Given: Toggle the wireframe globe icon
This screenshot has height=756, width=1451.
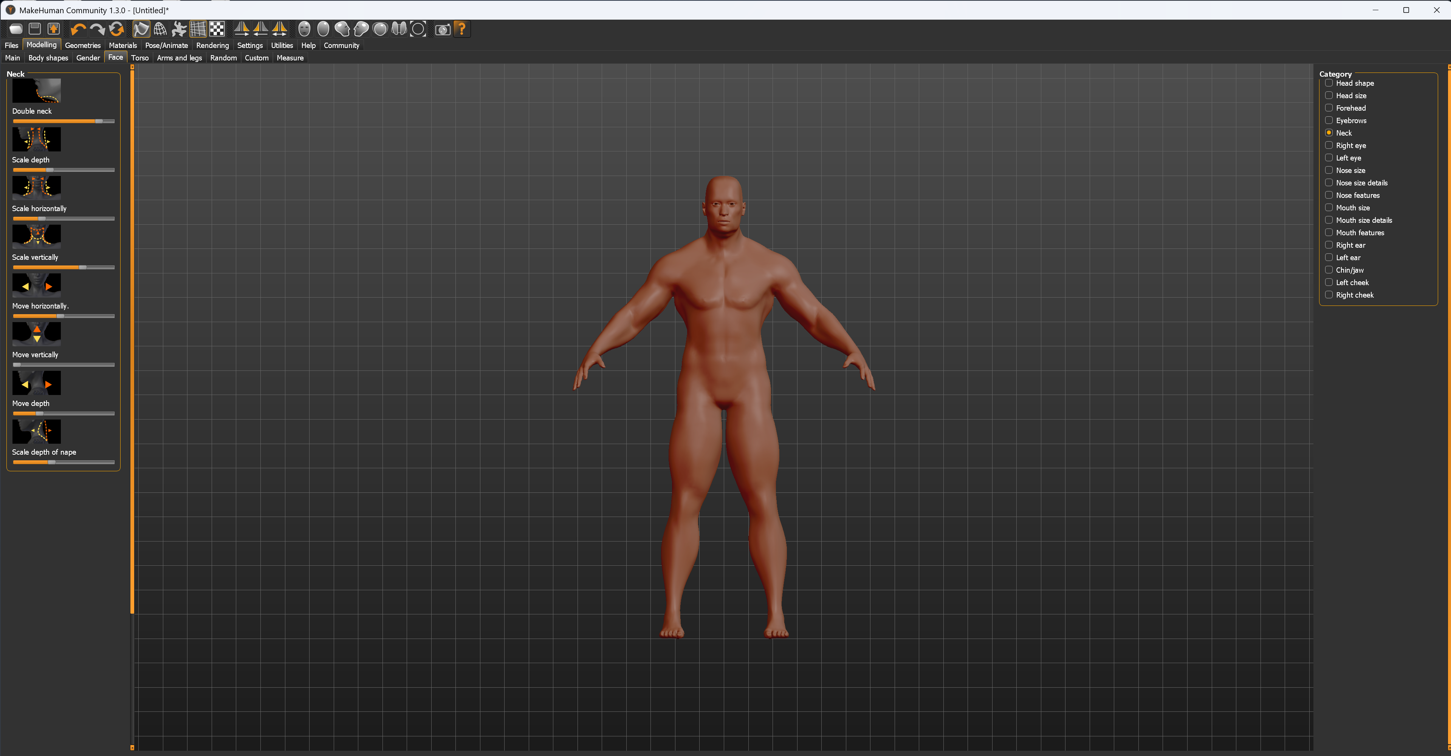Looking at the screenshot, I should tap(160, 29).
